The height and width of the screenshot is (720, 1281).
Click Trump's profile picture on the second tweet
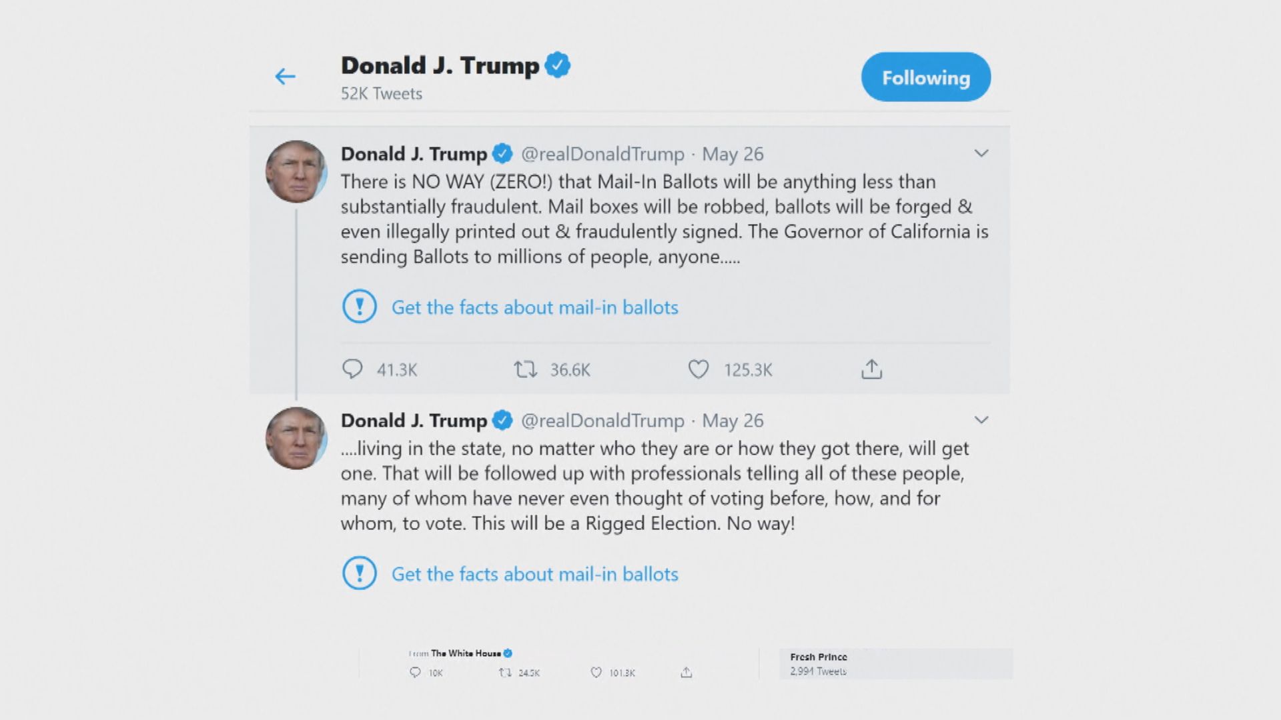click(x=297, y=437)
